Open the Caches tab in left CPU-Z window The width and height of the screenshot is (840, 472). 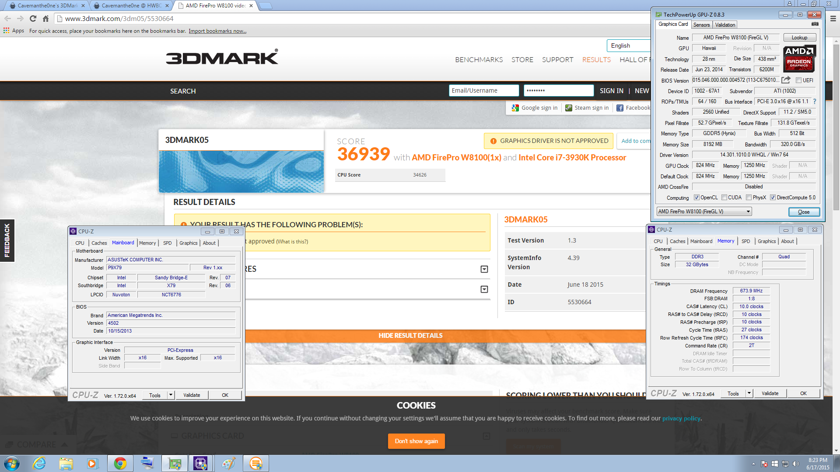pyautogui.click(x=99, y=243)
